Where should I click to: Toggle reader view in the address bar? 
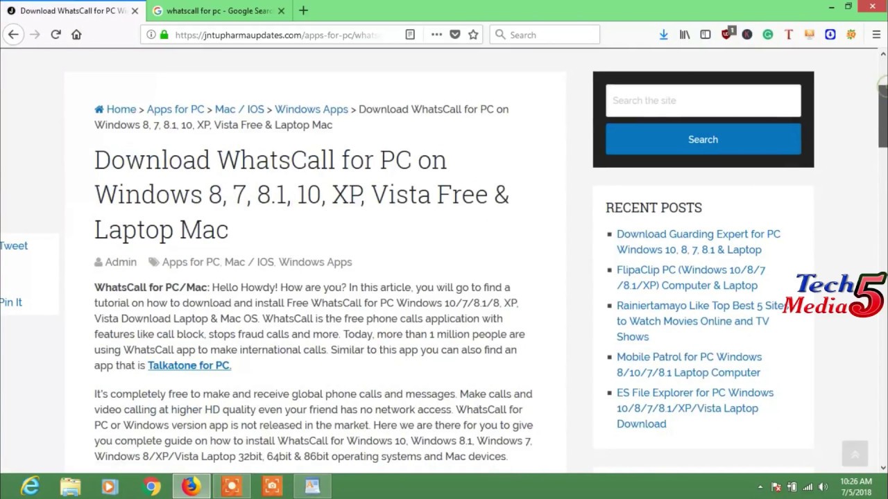(x=410, y=35)
